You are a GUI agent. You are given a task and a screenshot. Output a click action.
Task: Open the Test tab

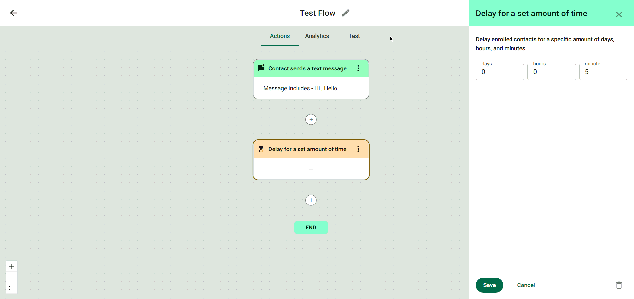pyautogui.click(x=354, y=36)
